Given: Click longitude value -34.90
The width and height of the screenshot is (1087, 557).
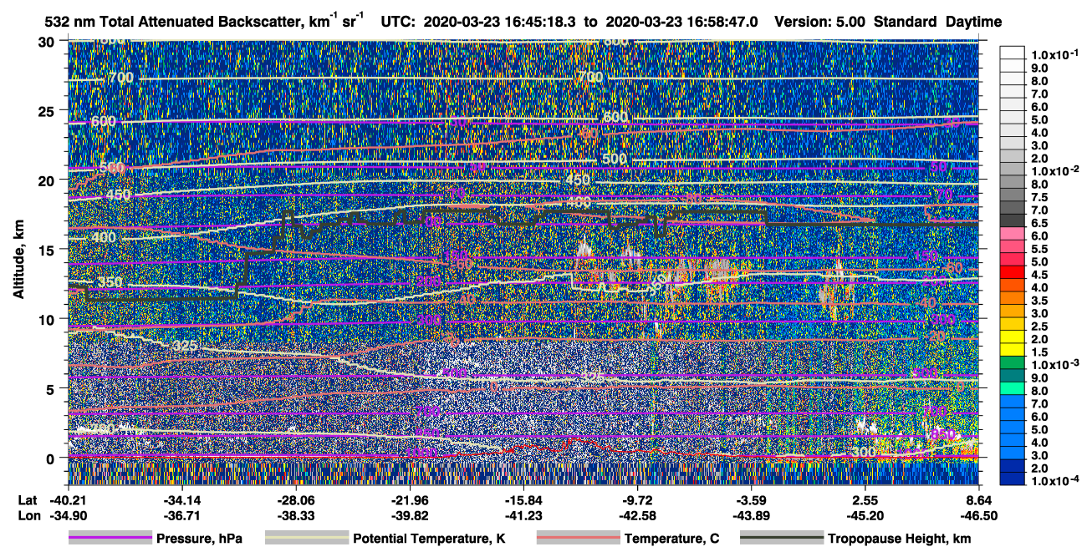Looking at the screenshot, I should [x=69, y=515].
